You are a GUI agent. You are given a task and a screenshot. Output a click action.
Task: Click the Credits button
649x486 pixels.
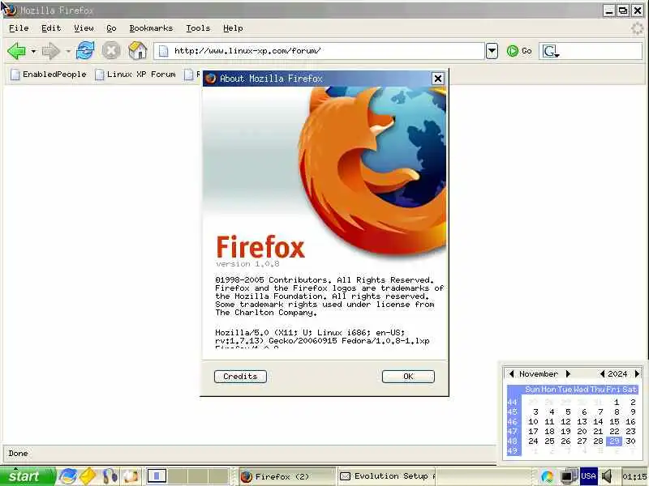(x=240, y=377)
